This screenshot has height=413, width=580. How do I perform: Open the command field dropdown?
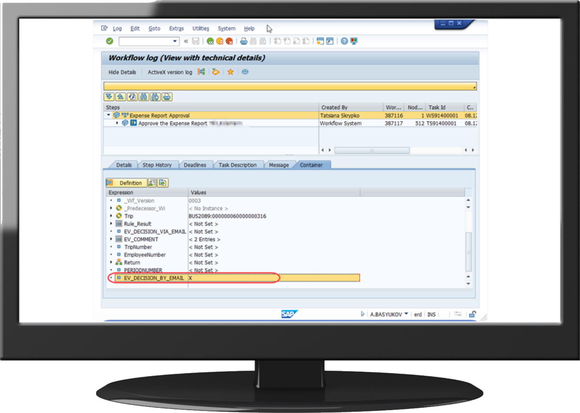(175, 41)
